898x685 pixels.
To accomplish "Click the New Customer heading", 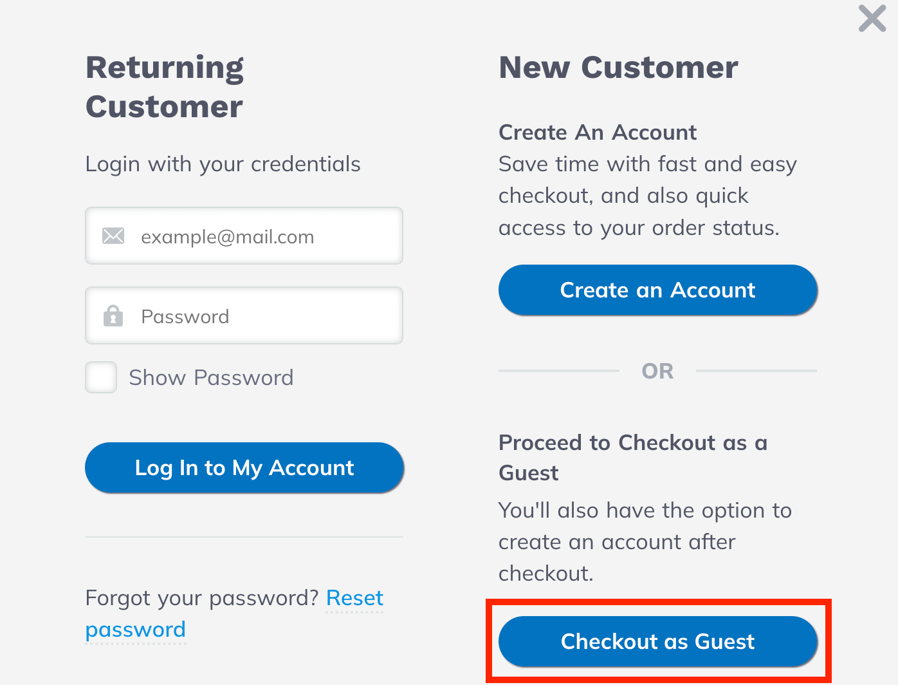I will tap(618, 68).
